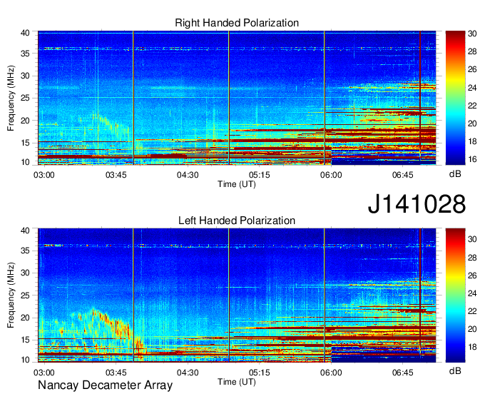Screen dimensions: 485x394
Task: Click the 03:45 tick label on lower plot
Action: (x=116, y=373)
